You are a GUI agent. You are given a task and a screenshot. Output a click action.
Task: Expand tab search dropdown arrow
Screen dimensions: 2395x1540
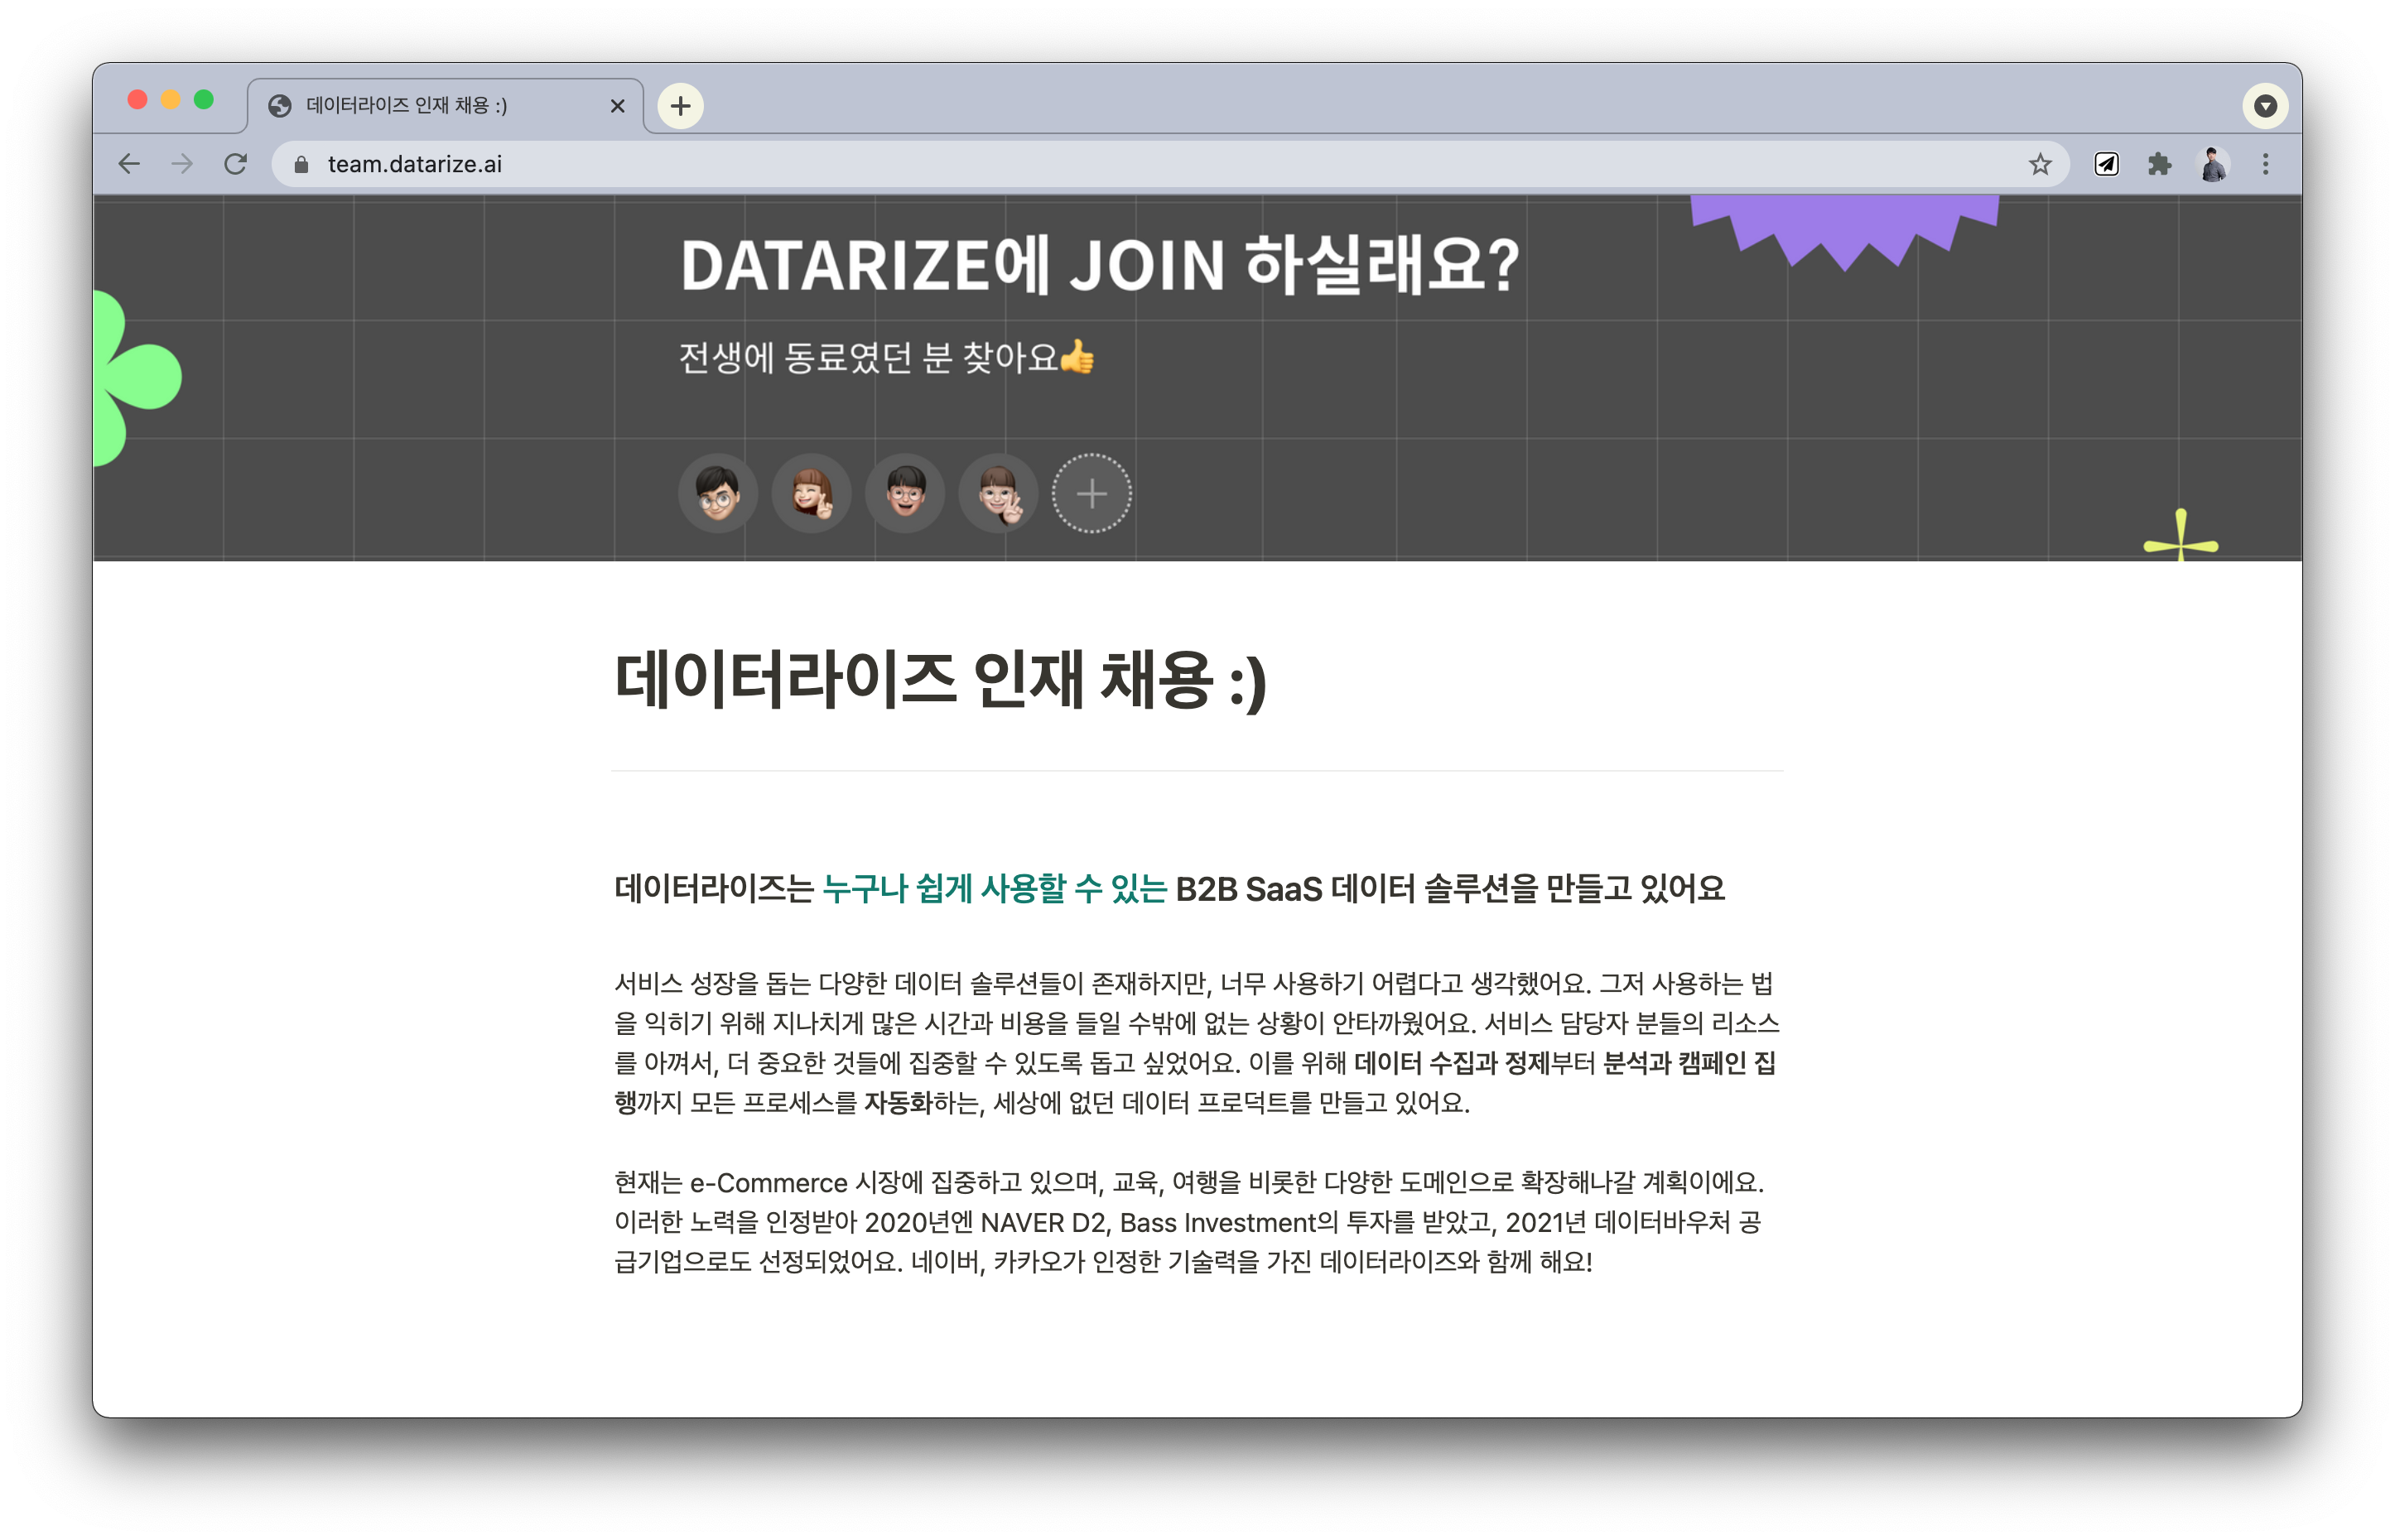click(2265, 106)
